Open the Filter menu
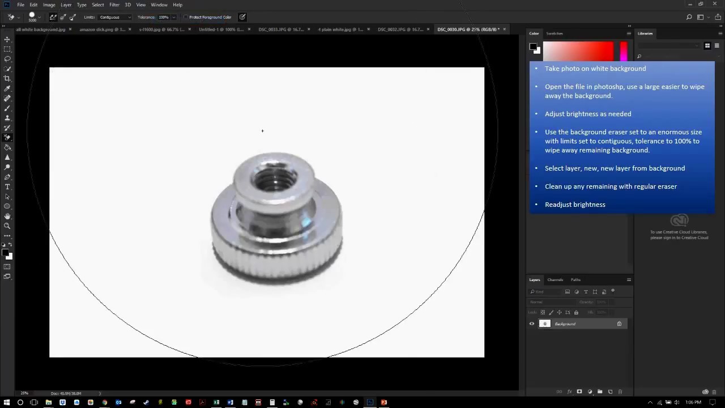The height and width of the screenshot is (408, 725). point(114,5)
